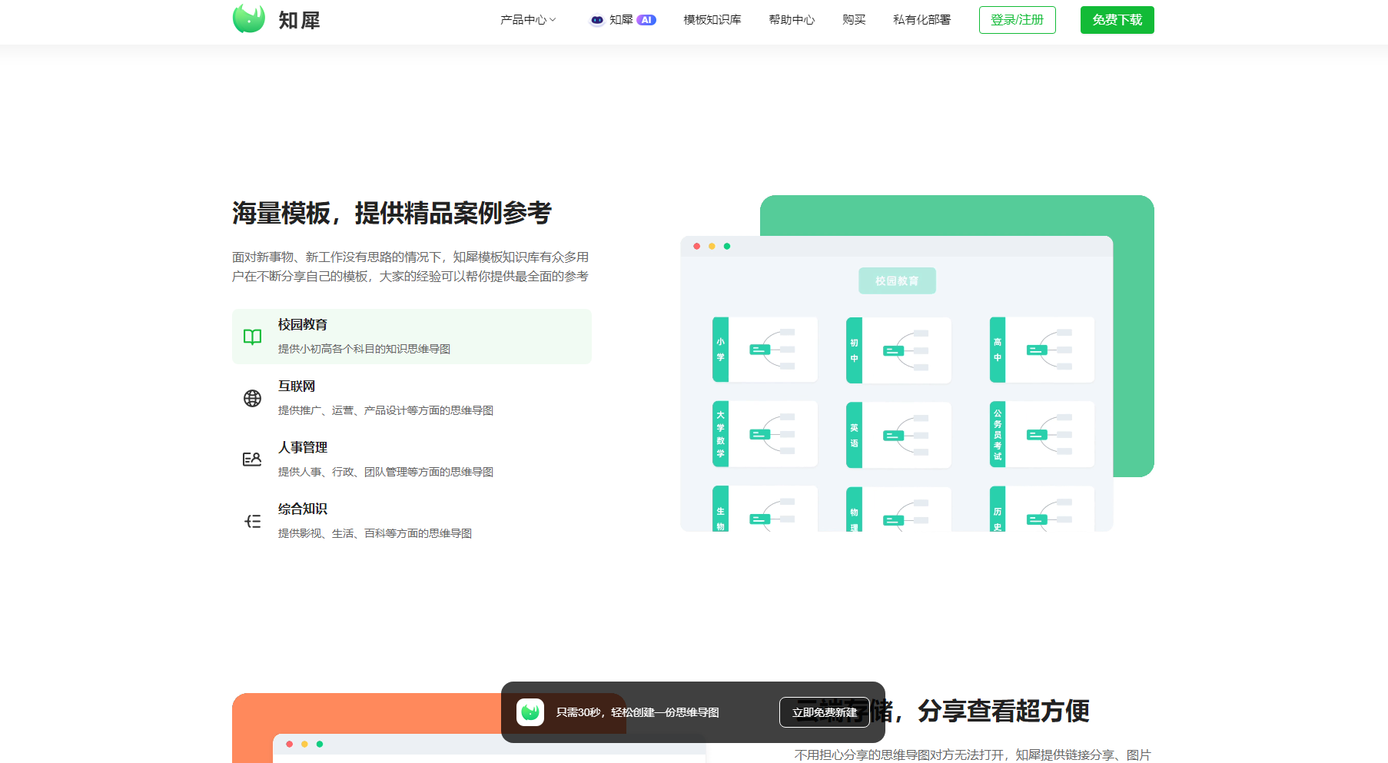This screenshot has width=1388, height=763.
Task: Click the book icon beside 校园教育
Action: 252,337
